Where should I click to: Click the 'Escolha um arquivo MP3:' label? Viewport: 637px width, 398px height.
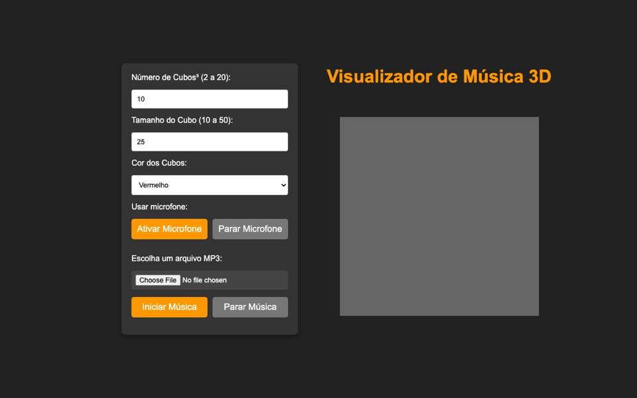tap(177, 259)
